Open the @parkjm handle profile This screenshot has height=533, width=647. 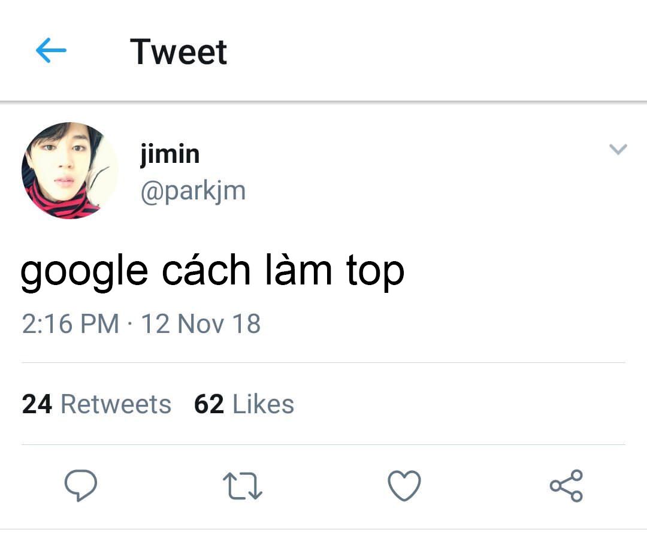click(193, 192)
